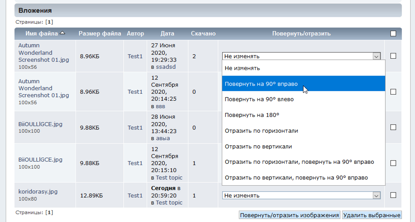Select Повернуть на 180° from the list
The height and width of the screenshot is (222, 415).
point(252,115)
